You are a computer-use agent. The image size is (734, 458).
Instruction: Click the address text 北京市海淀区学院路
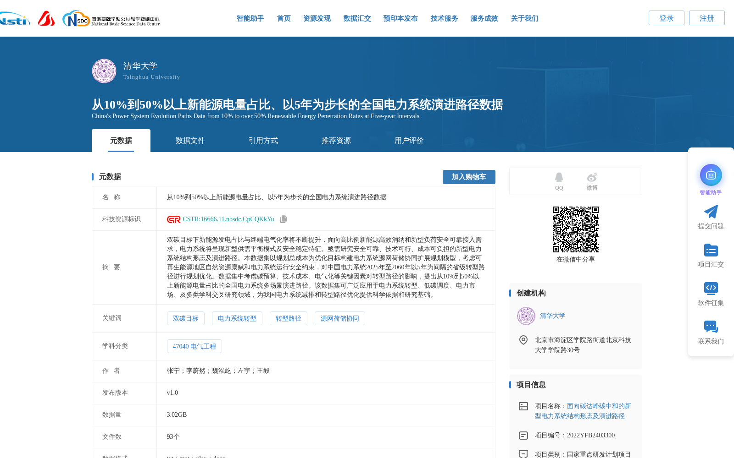tap(583, 345)
